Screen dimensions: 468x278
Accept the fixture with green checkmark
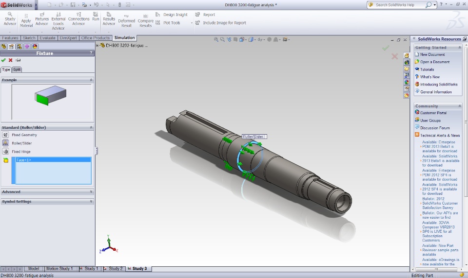3,60
